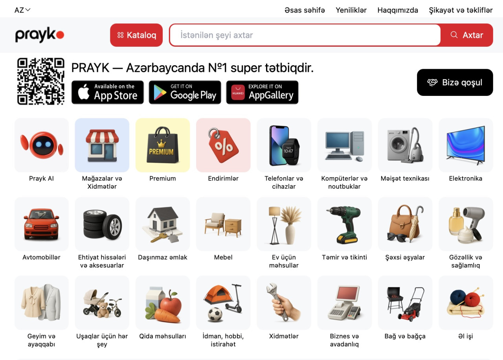Choose the Bağ və bağça category

pyautogui.click(x=405, y=303)
